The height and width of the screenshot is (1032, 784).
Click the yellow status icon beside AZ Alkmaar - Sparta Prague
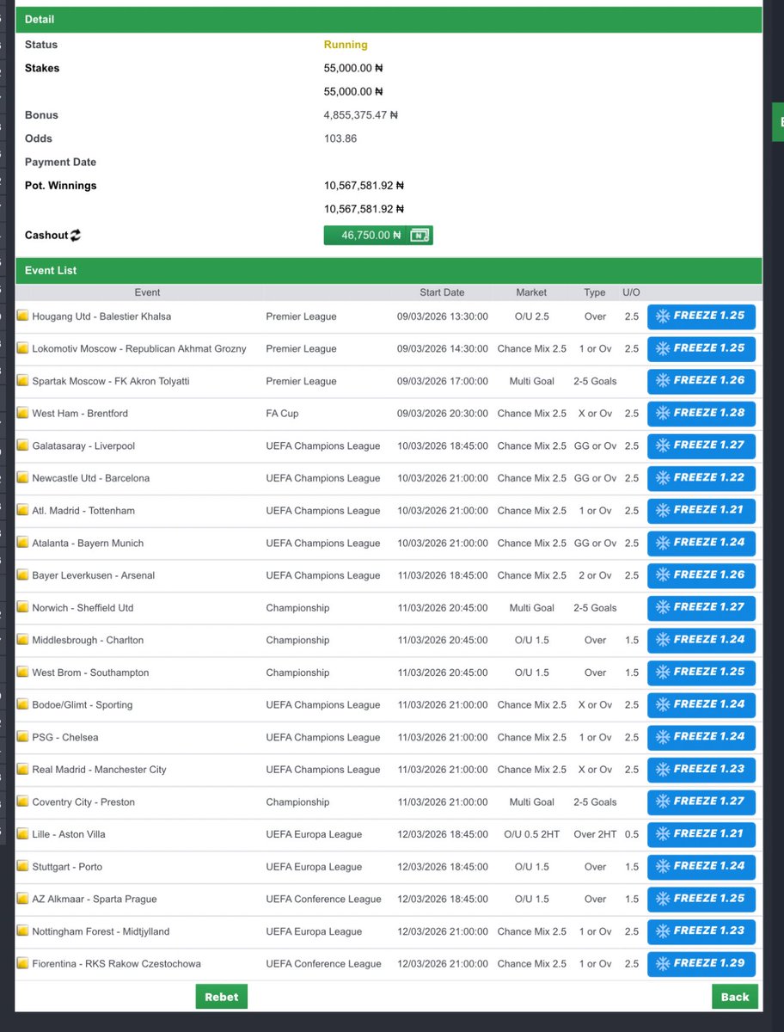(x=22, y=899)
